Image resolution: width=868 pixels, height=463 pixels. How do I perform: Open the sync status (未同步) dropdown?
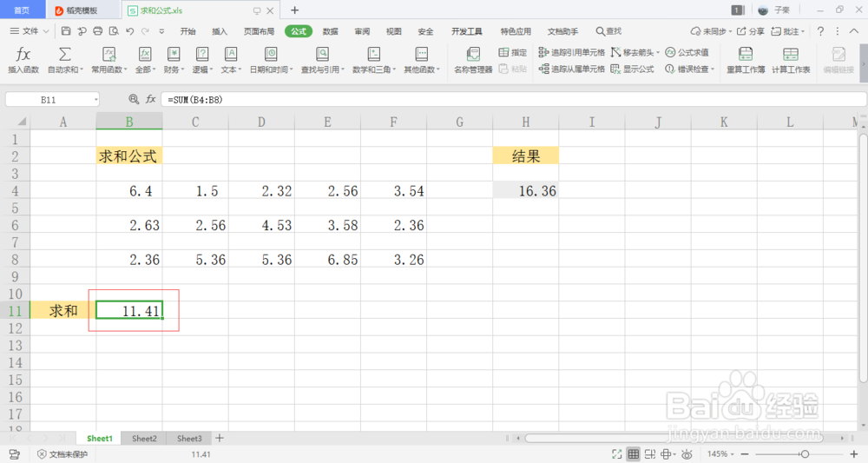[711, 31]
